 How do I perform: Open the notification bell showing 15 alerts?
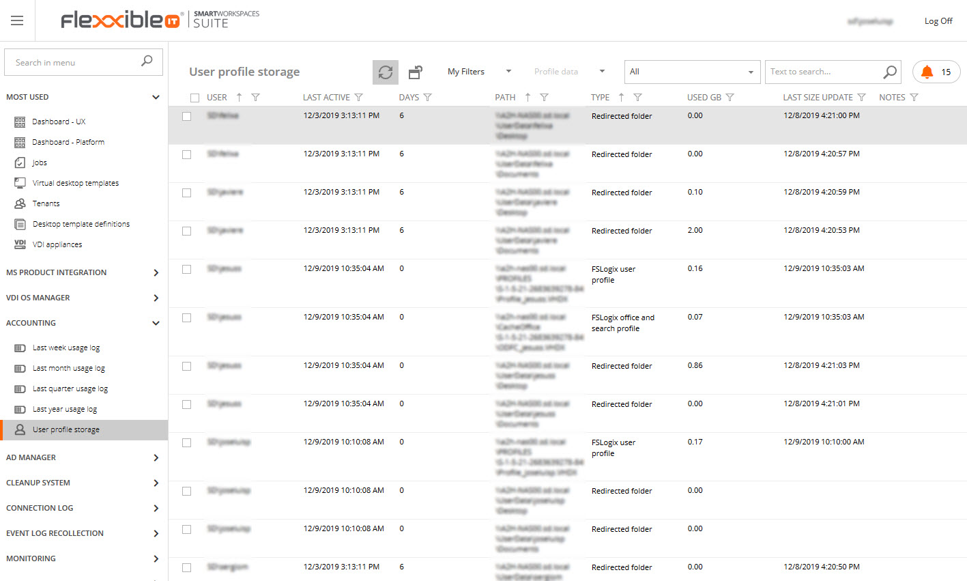click(936, 71)
